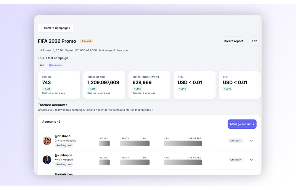The width and height of the screenshot is (296, 190).
Task: Open the Posts stat card showing 743
Action: [x=59, y=85]
